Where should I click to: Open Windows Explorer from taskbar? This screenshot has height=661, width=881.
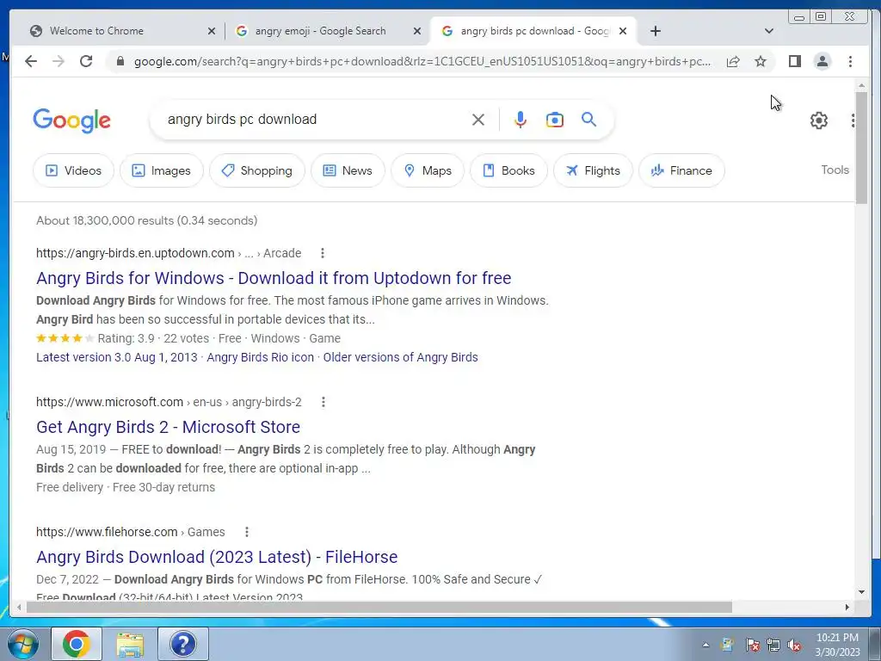(x=130, y=644)
